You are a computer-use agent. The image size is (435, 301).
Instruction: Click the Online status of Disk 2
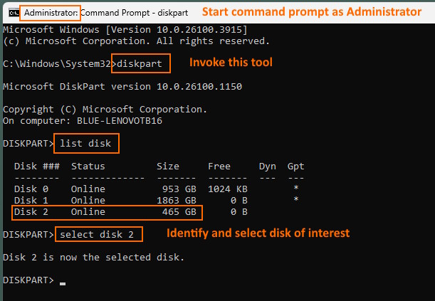point(88,212)
